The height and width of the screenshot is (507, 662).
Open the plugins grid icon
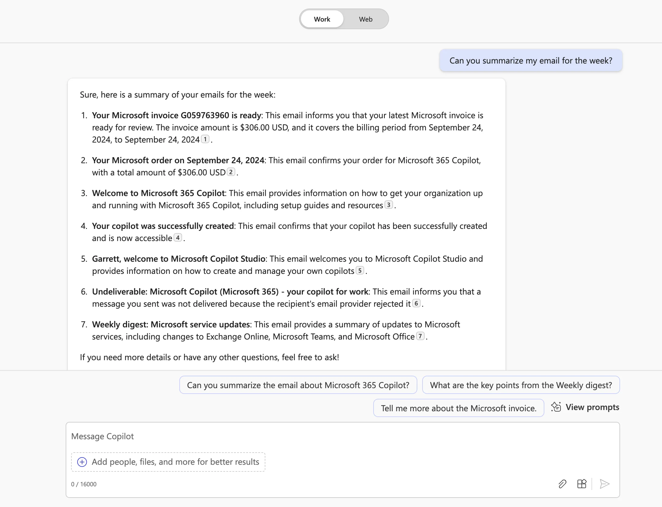pyautogui.click(x=581, y=484)
